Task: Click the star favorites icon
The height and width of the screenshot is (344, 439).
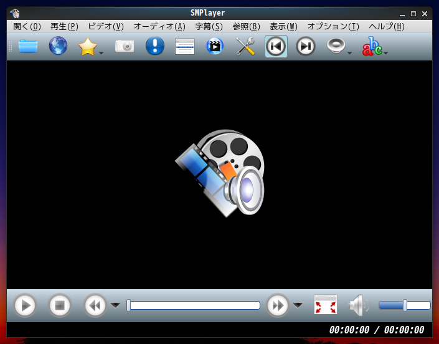Action: (88, 47)
